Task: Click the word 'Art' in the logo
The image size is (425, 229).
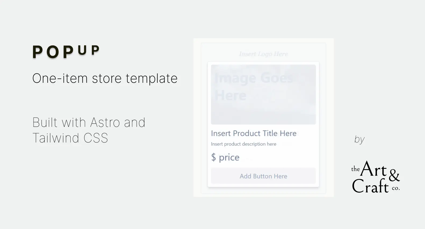Action: coord(374,169)
